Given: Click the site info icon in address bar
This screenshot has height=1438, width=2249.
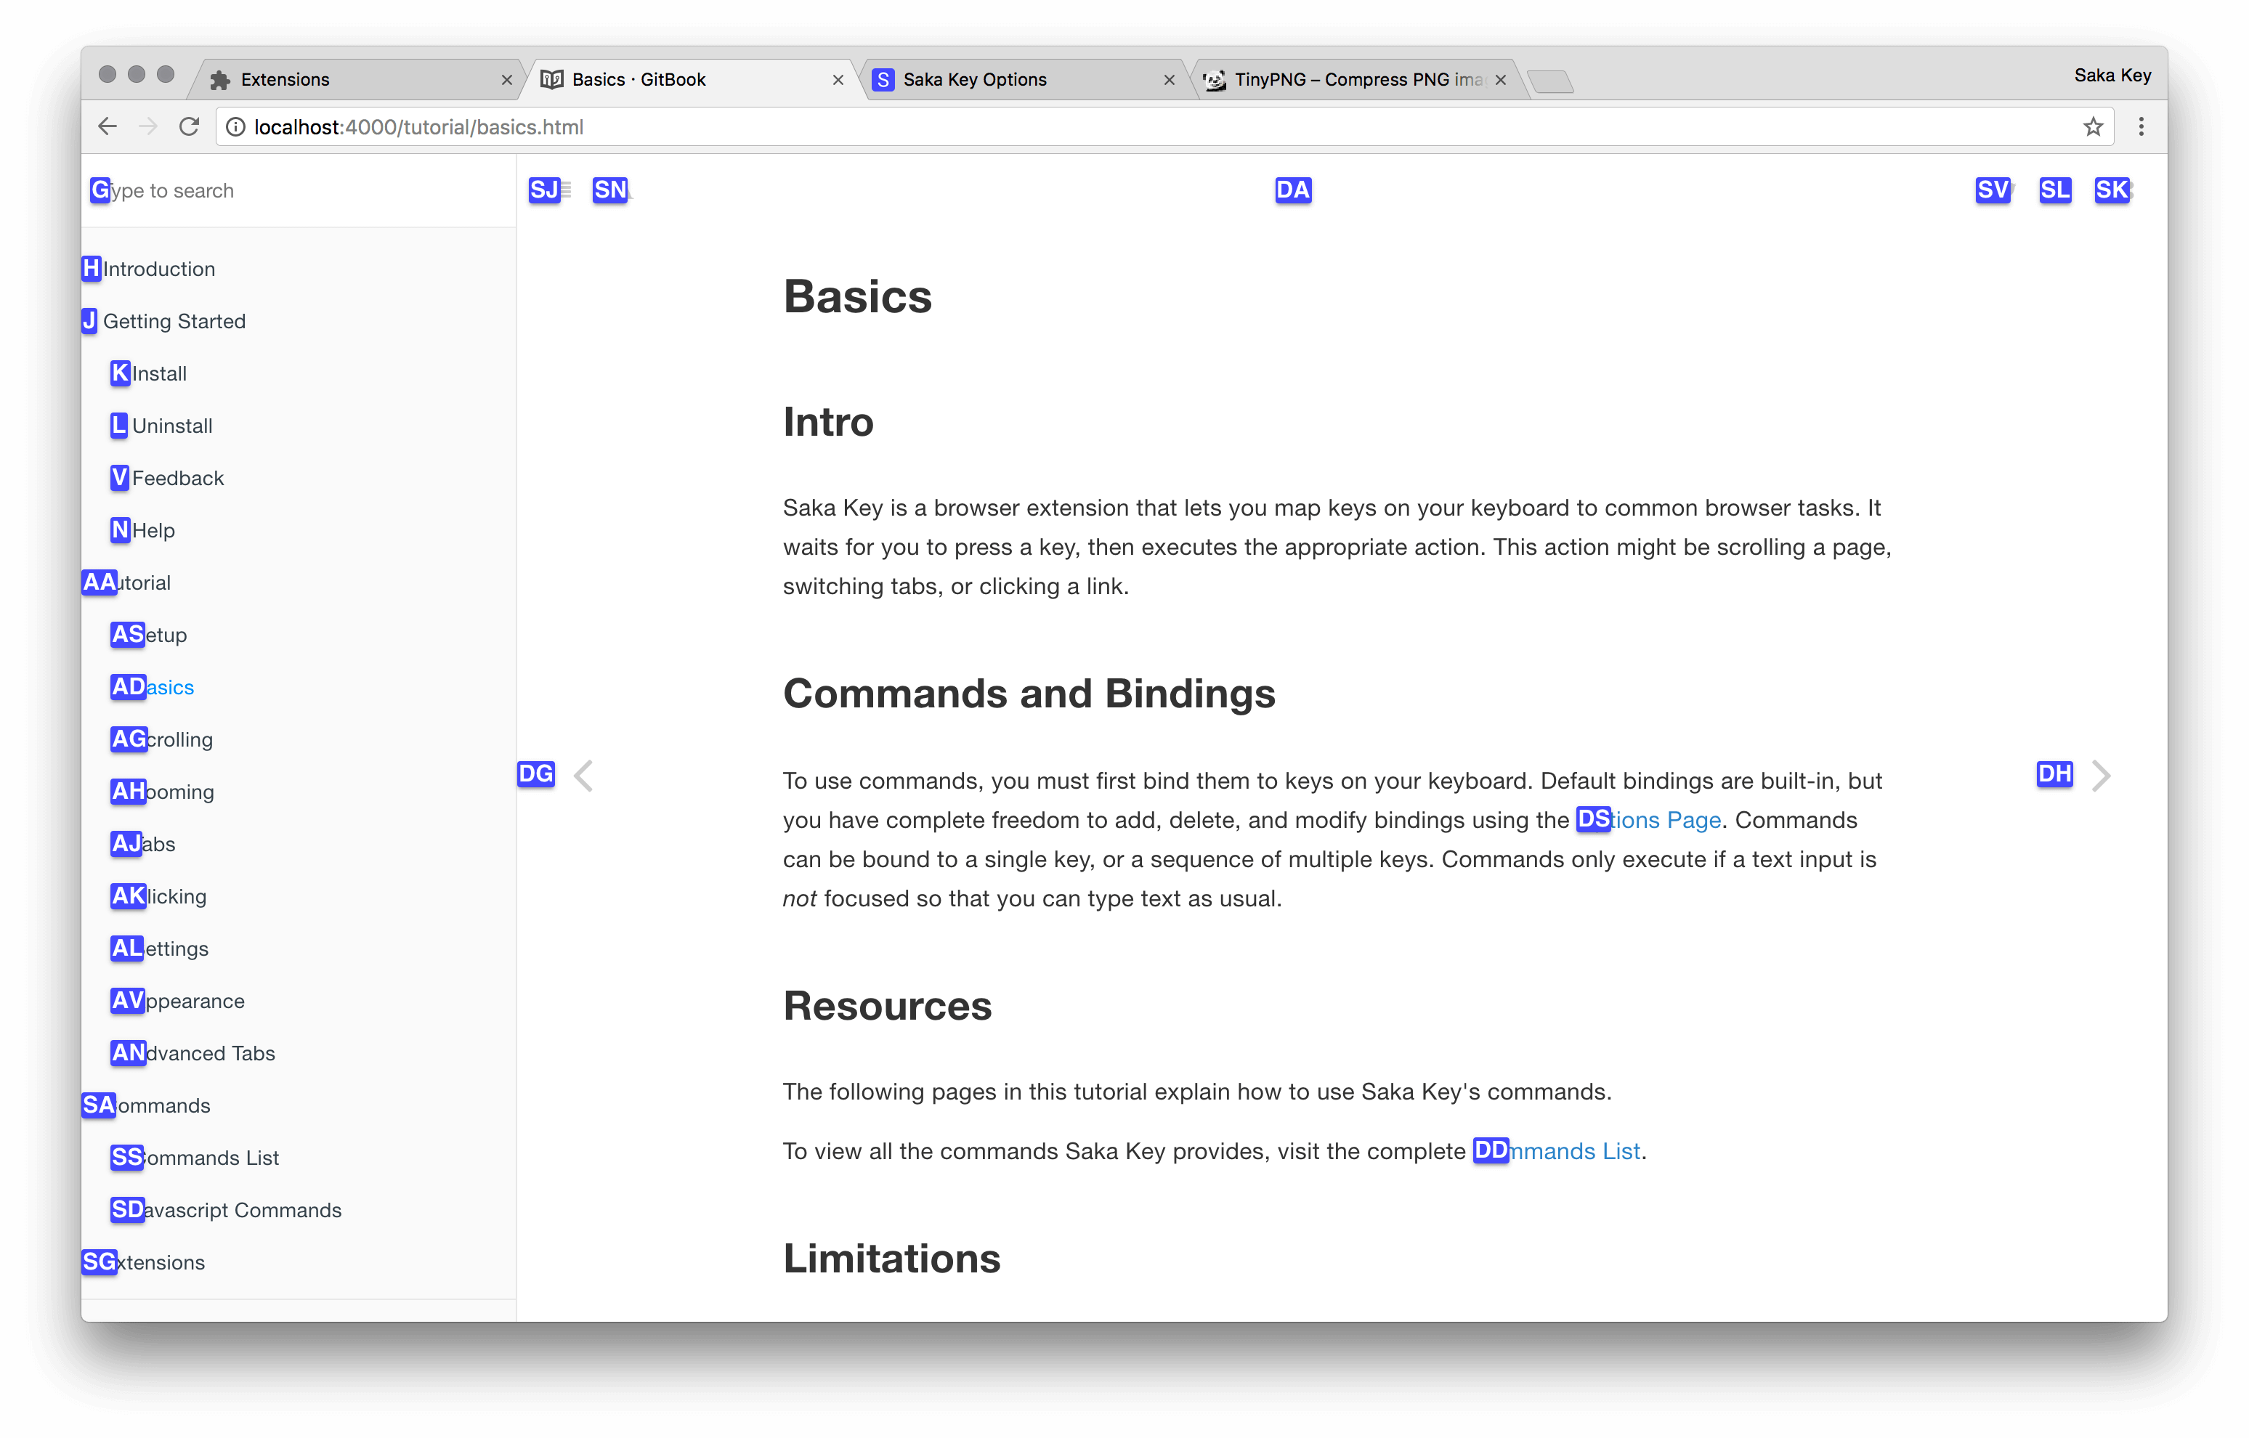Looking at the screenshot, I should pos(235,127).
